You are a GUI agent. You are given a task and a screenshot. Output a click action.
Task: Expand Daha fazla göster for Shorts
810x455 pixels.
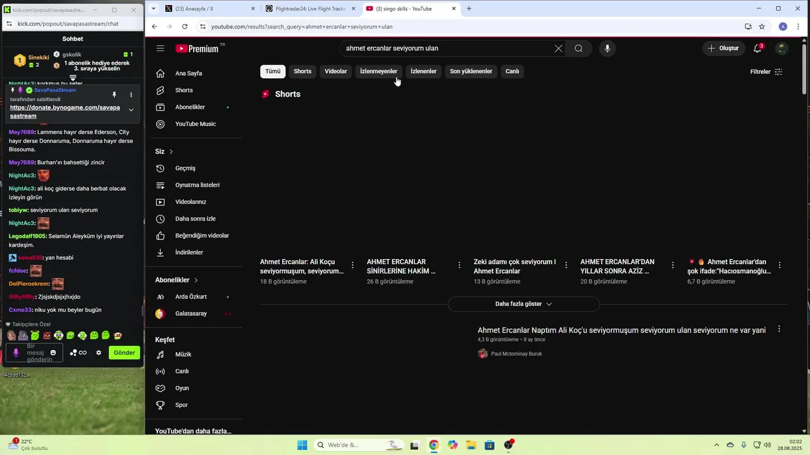click(x=523, y=304)
